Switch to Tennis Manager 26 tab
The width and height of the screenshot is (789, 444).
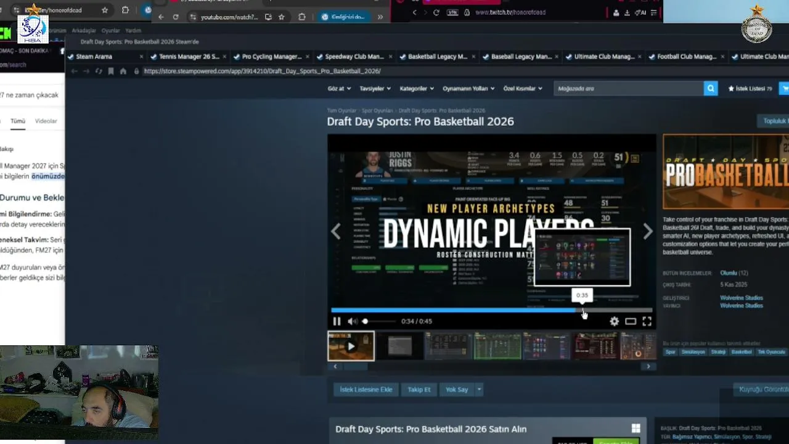pos(189,57)
